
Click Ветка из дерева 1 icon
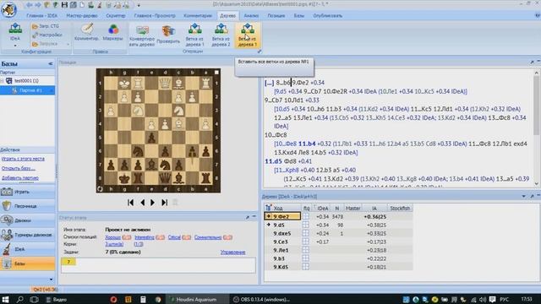pyautogui.click(x=194, y=35)
